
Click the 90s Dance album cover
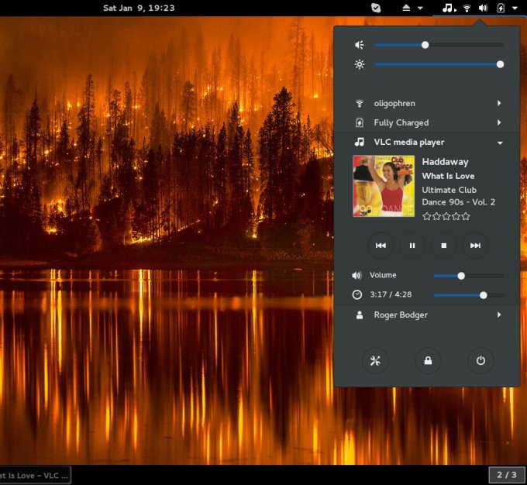[x=384, y=186]
